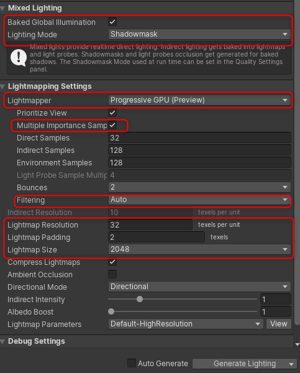Open the Filtering Auto dropdown
The image size is (300, 373).
pyautogui.click(x=199, y=200)
